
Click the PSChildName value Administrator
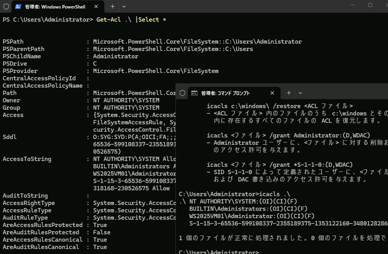[115, 57]
